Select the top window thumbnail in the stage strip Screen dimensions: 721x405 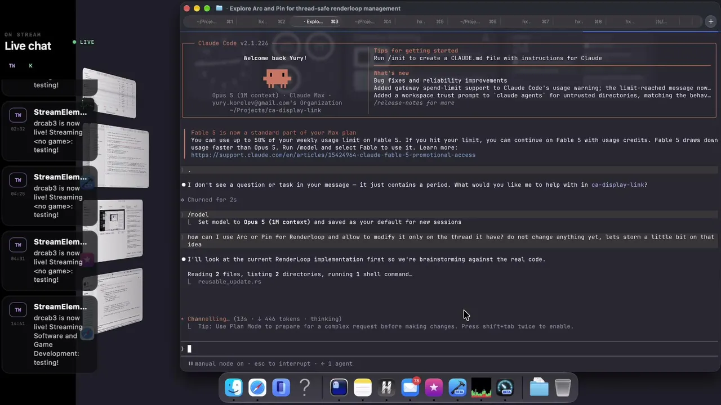pos(109,92)
